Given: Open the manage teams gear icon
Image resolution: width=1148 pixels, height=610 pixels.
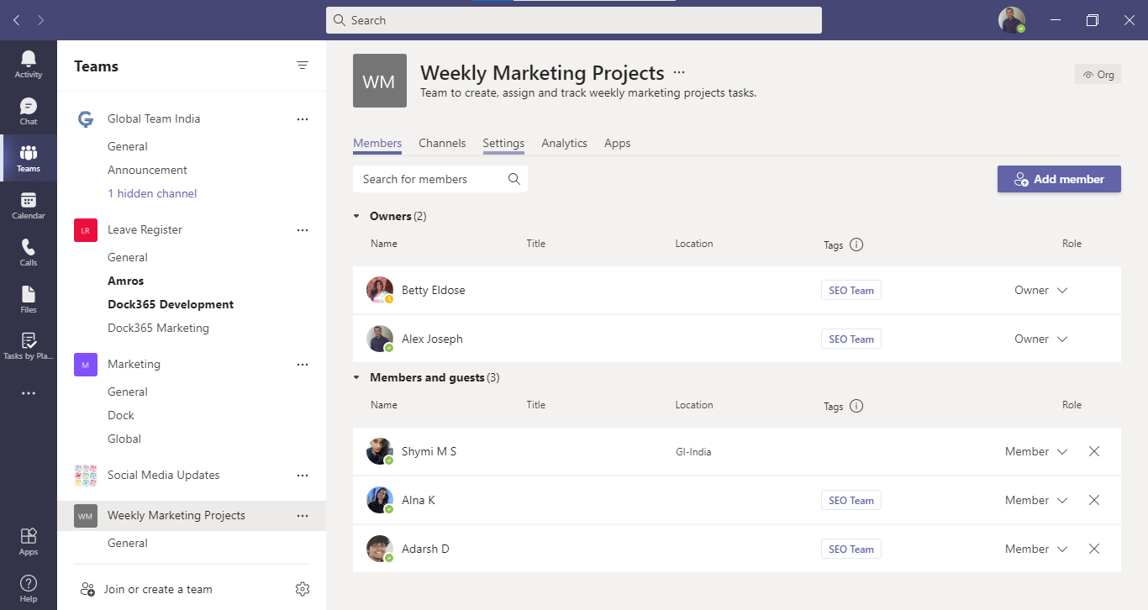Looking at the screenshot, I should tap(303, 589).
